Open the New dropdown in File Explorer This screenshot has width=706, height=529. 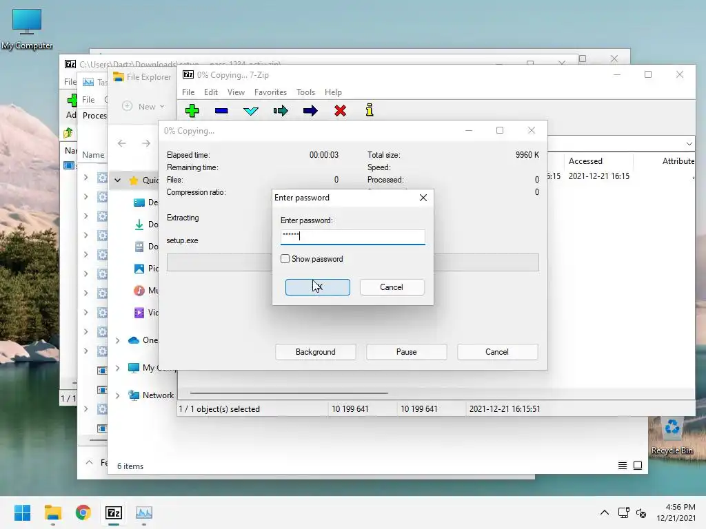[x=143, y=107]
